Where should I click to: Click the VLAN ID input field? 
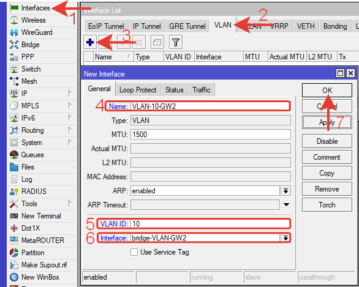click(210, 224)
